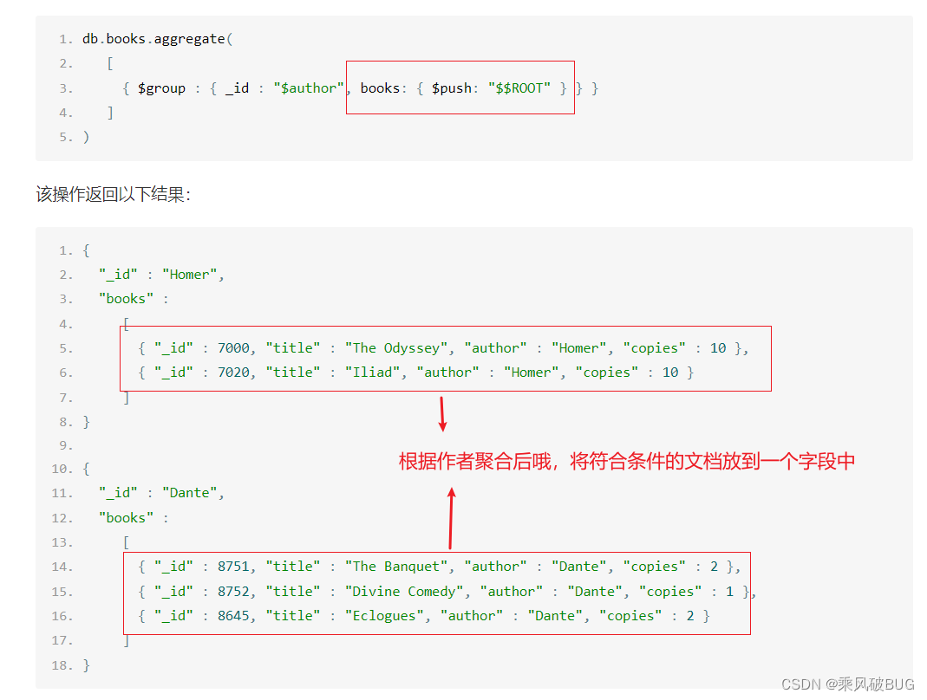This screenshot has height=700, width=927.
Task: Click the id value 8751
Action: coord(233,567)
